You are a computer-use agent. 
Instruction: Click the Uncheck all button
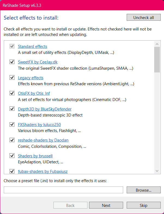point(144,17)
